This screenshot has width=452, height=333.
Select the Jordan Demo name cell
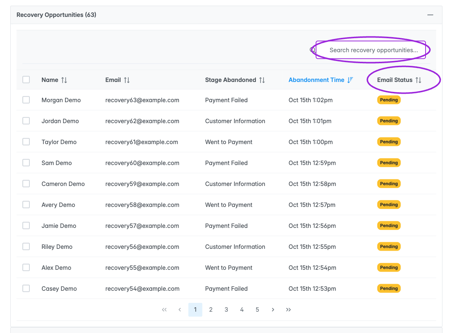tap(60, 121)
